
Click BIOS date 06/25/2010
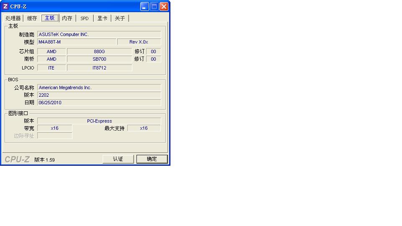pos(99,103)
